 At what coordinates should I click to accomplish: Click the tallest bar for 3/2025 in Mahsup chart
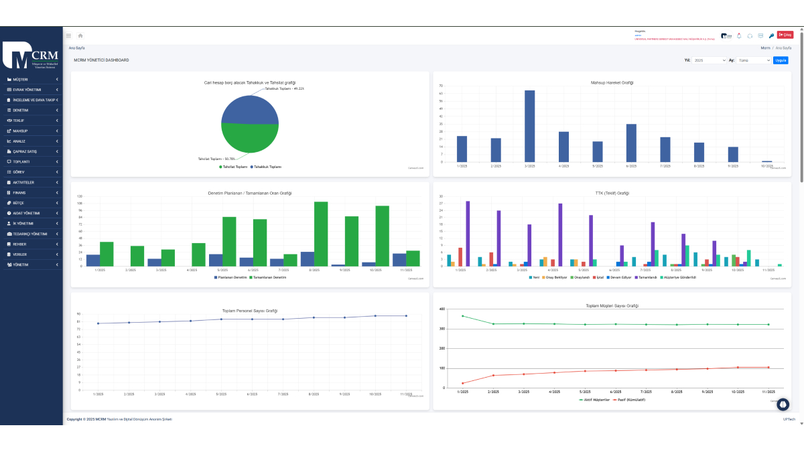coord(529,126)
